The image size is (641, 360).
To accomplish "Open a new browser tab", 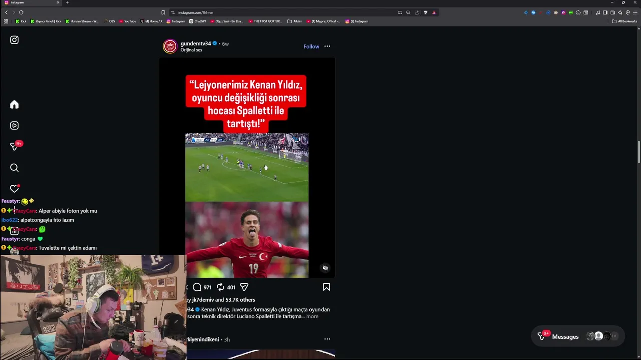I will (x=67, y=2).
